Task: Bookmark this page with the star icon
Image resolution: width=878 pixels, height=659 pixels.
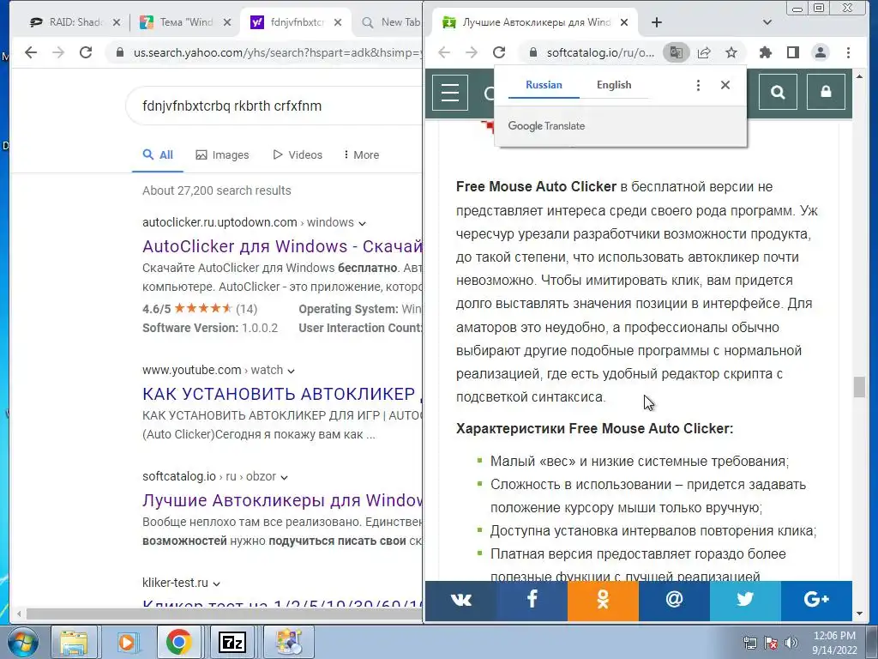Action: tap(731, 52)
